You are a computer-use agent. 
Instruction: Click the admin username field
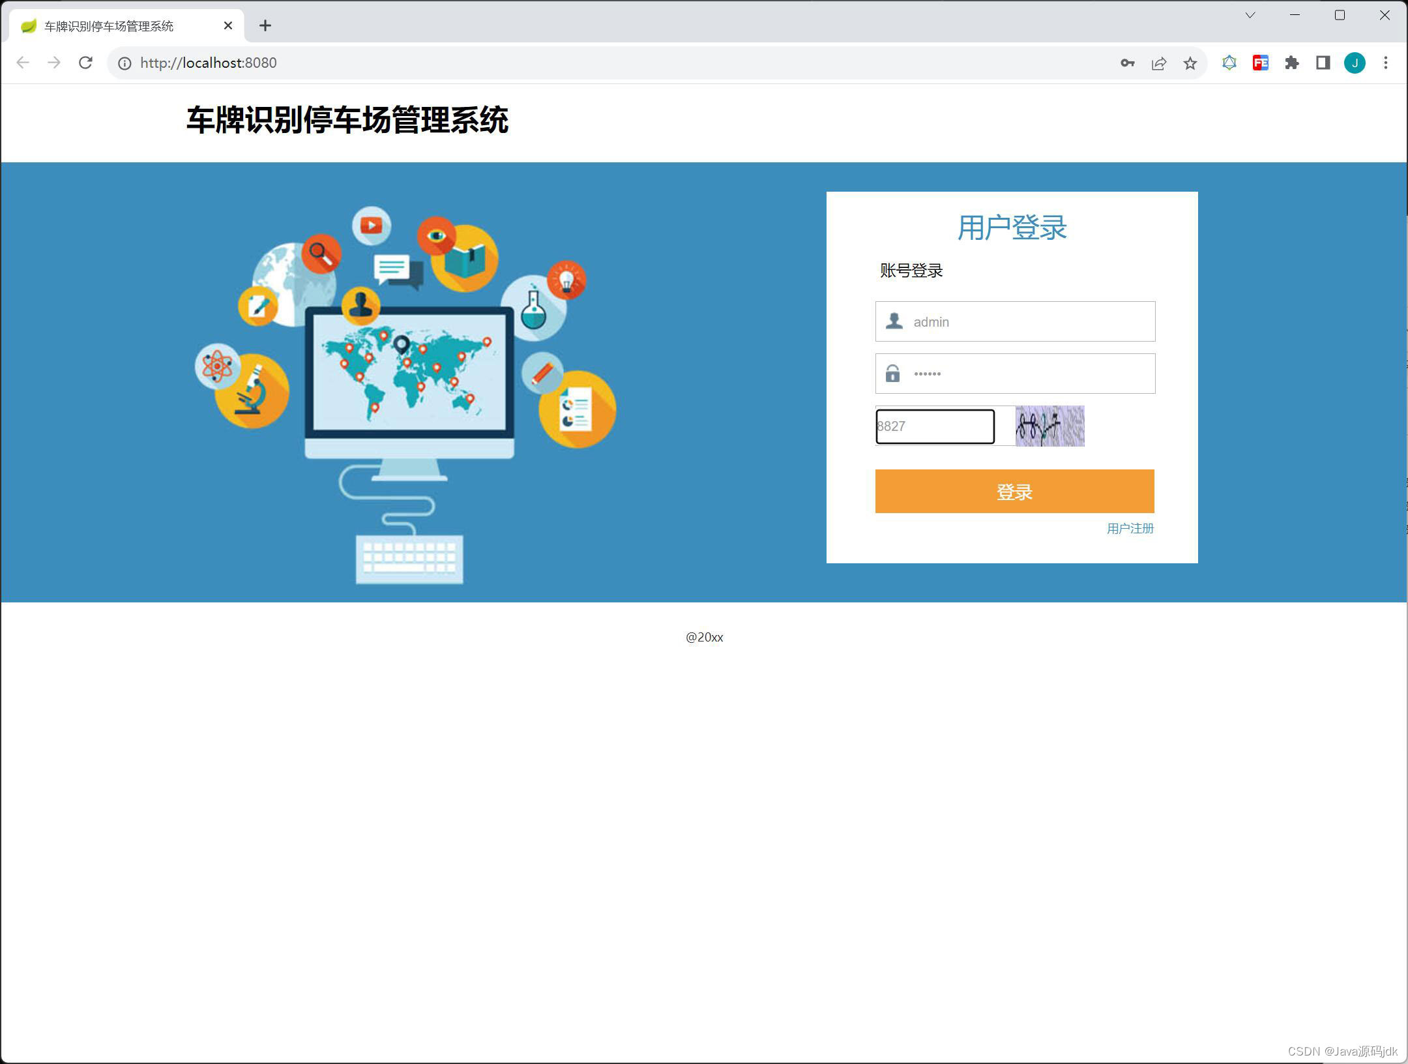1030,321
